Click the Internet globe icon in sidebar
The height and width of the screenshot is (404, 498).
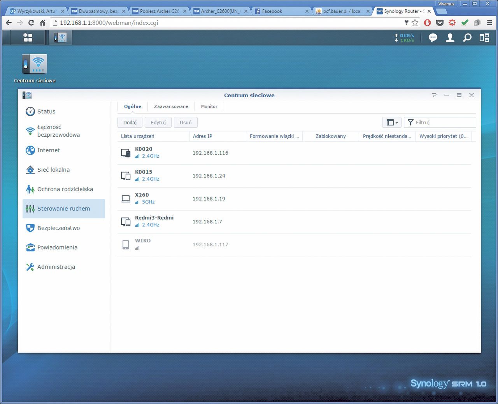point(30,150)
